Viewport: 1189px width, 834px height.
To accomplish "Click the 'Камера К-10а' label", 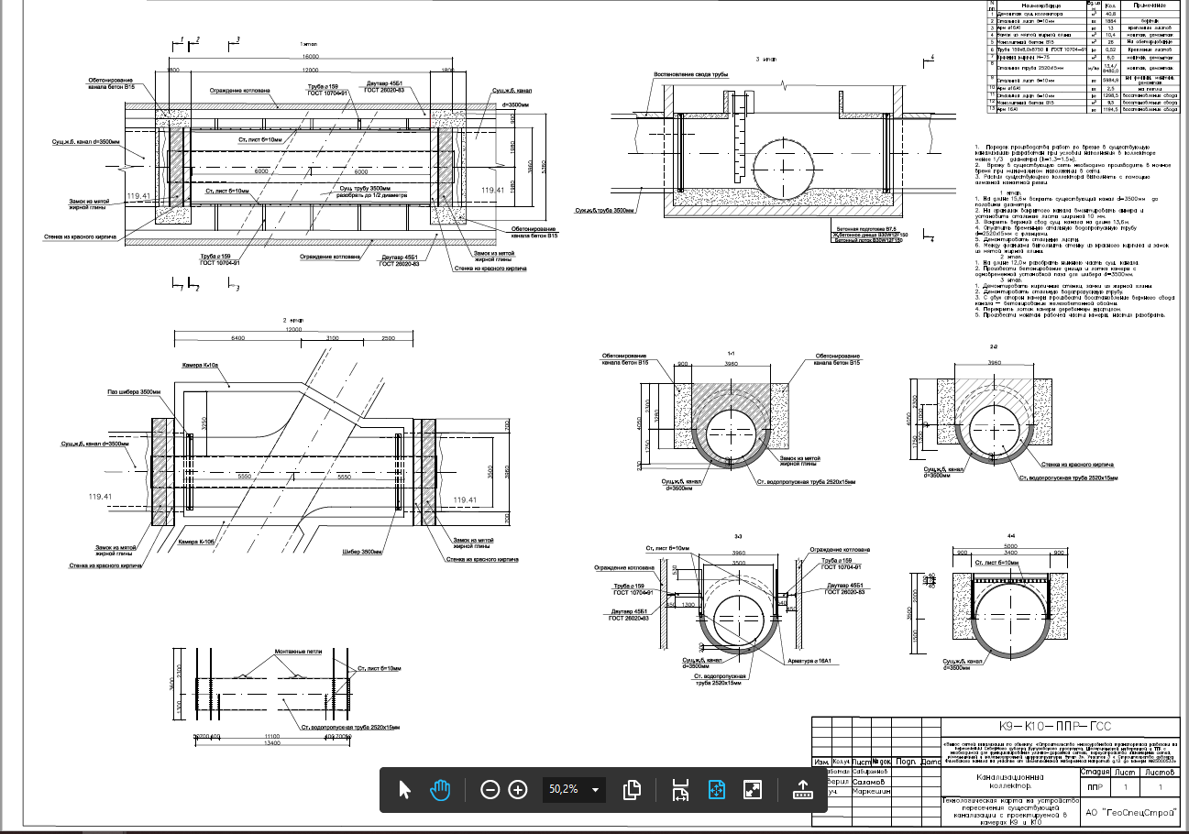I will (x=201, y=365).
